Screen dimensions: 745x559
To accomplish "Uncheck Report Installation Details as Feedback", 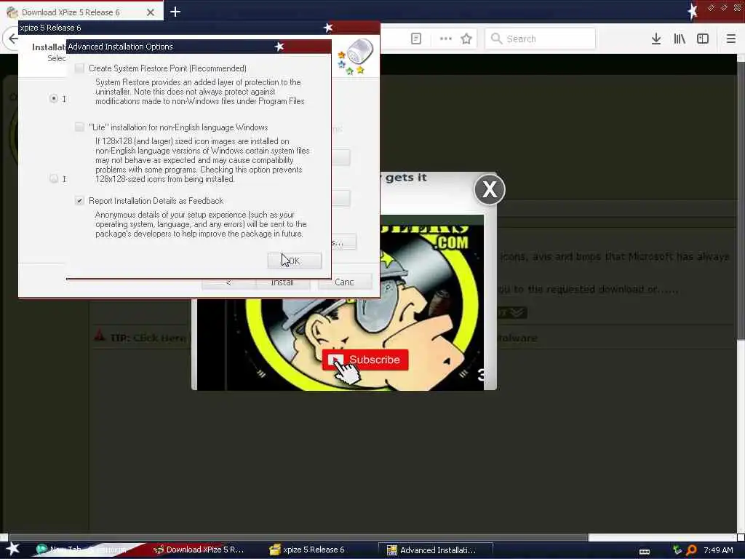I will [x=79, y=201].
